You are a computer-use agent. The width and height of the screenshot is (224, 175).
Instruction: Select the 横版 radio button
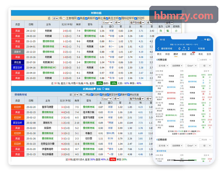[x=103, y=89]
